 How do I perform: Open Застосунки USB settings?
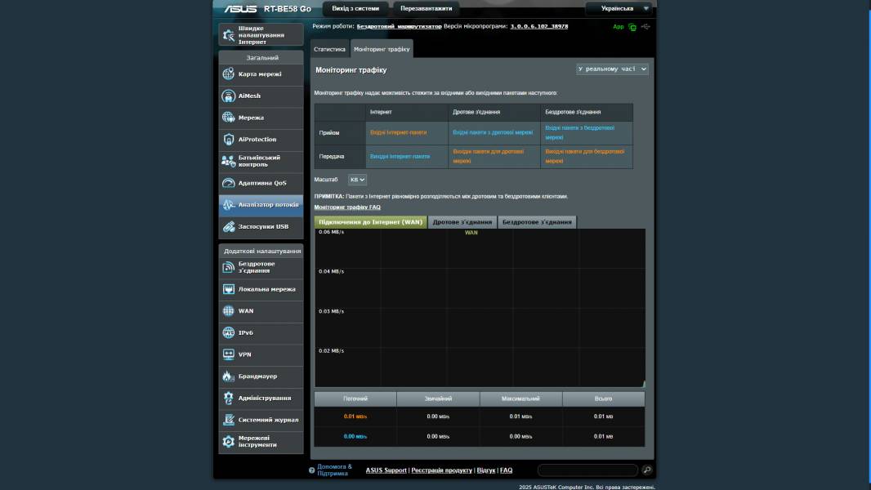[x=263, y=228]
